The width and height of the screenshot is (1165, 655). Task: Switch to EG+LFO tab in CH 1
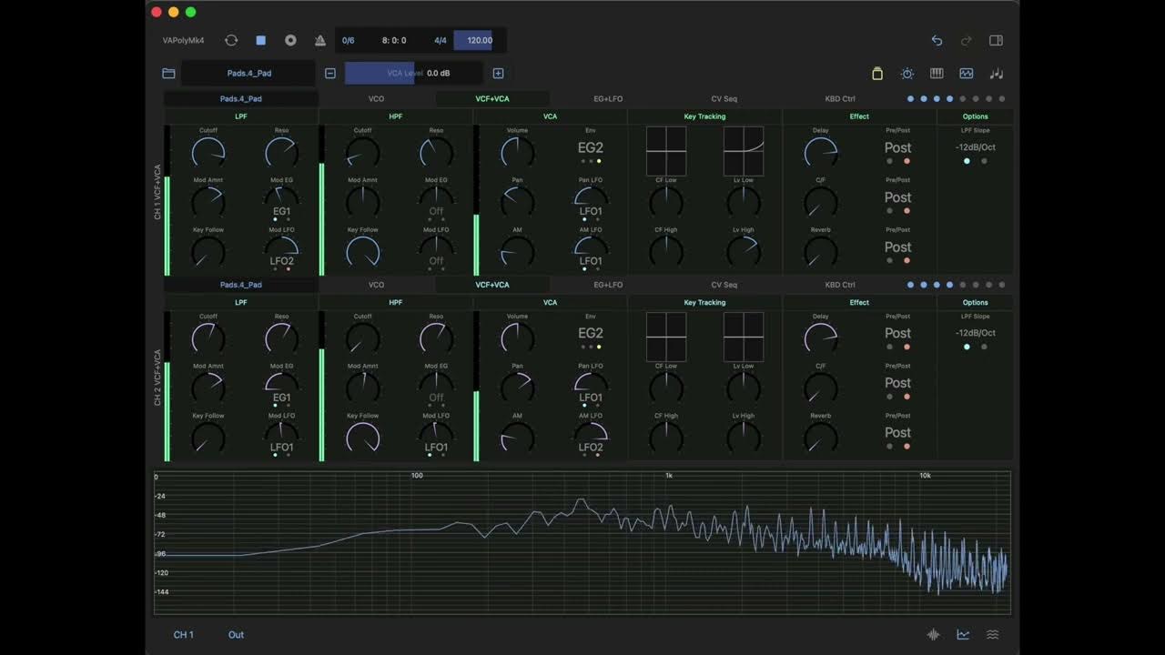coord(608,98)
